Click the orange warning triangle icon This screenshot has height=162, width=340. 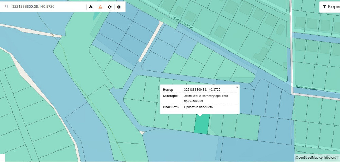click(x=100, y=7)
